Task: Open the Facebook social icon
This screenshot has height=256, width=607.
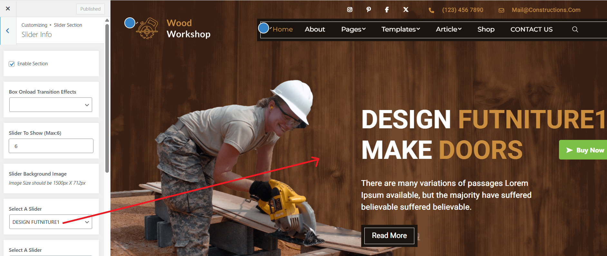Action: click(387, 10)
